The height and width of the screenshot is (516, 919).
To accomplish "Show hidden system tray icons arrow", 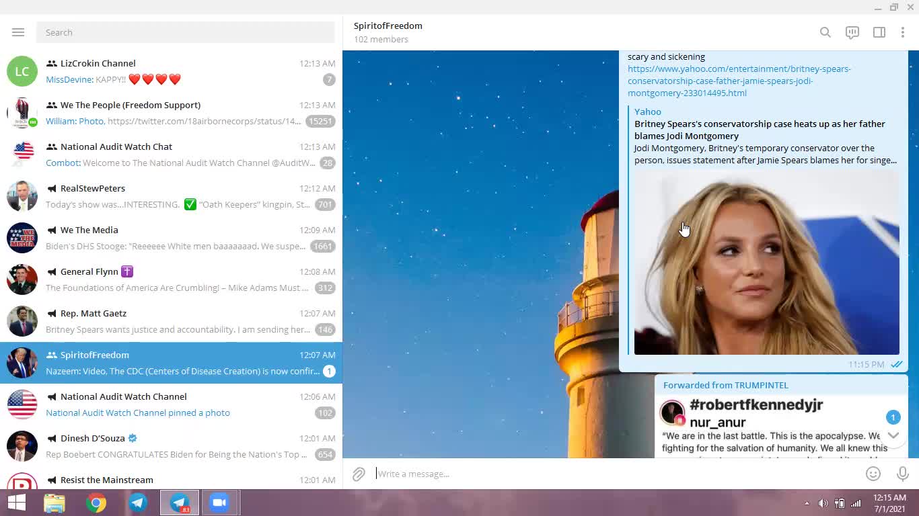I will coord(807,503).
